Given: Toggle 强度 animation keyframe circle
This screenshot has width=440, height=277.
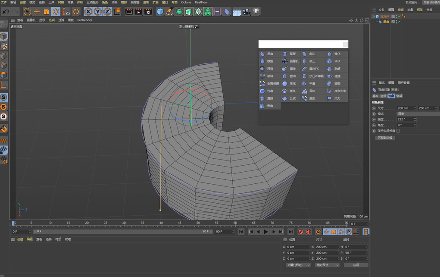Looking at the screenshot, I should click(x=374, y=120).
